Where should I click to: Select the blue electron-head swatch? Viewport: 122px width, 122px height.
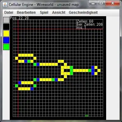click(x=6, y=40)
